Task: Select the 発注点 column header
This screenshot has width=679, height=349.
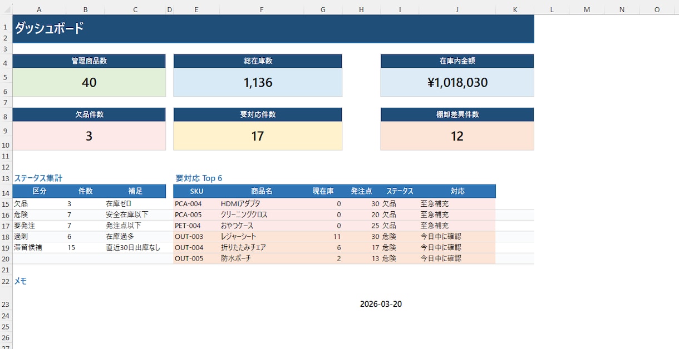Action: click(x=361, y=191)
